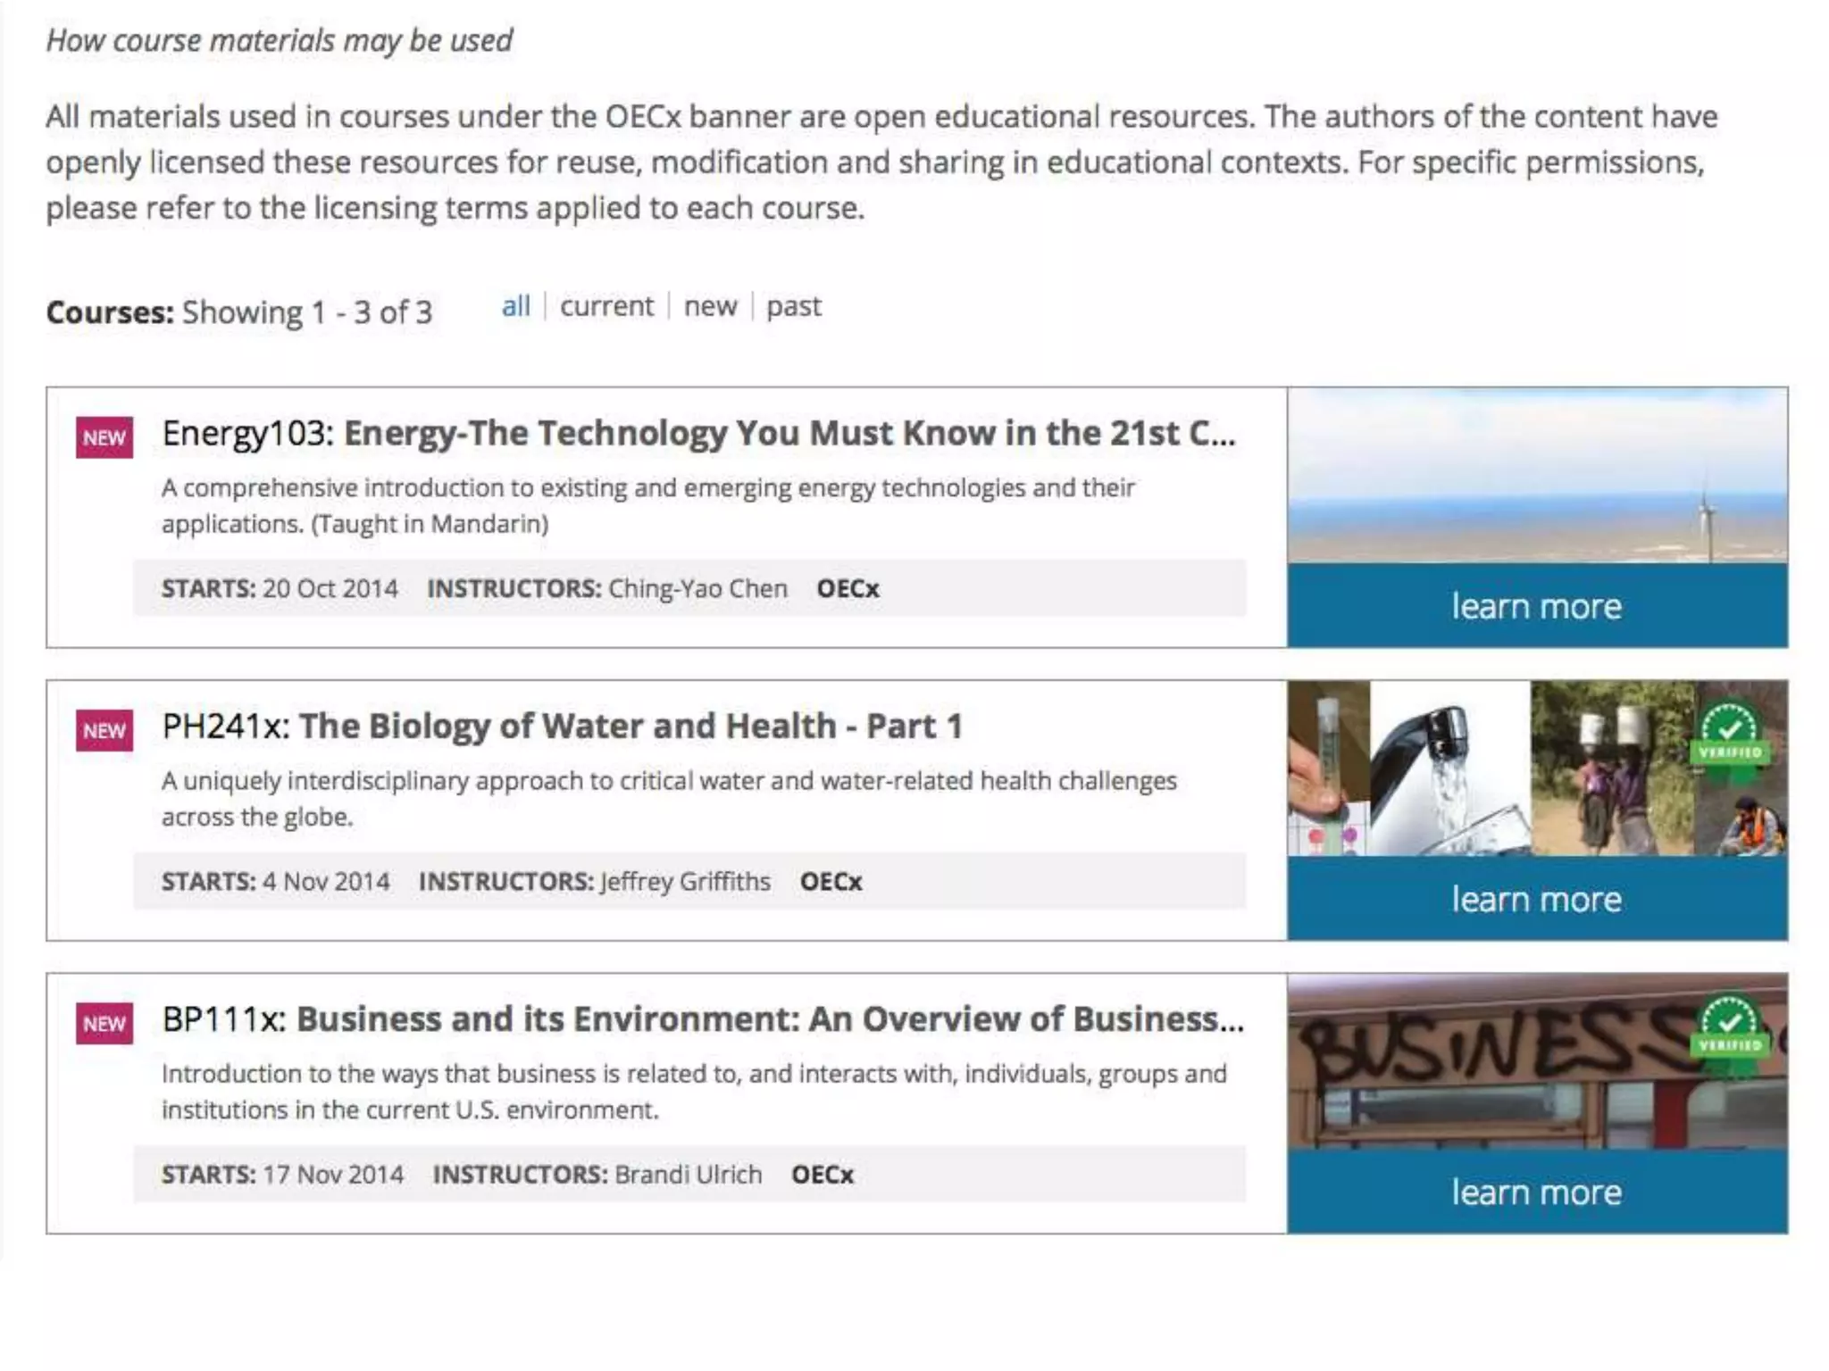This screenshot has width=1829, height=1371.
Task: Click wind turbine ocean course thumbnail
Action: click(x=1536, y=475)
